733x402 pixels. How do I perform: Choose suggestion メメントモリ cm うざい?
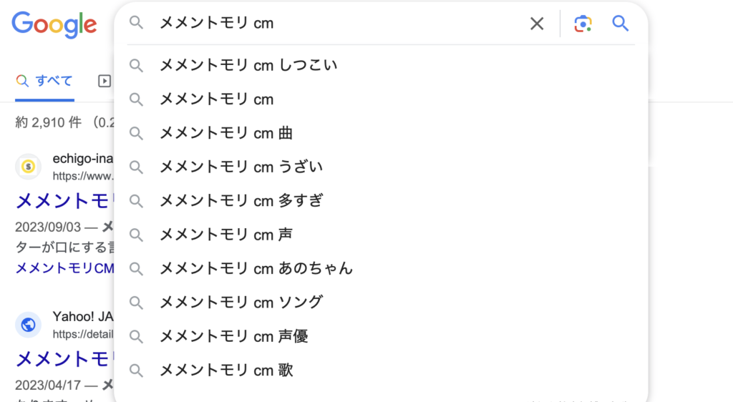[x=241, y=167]
